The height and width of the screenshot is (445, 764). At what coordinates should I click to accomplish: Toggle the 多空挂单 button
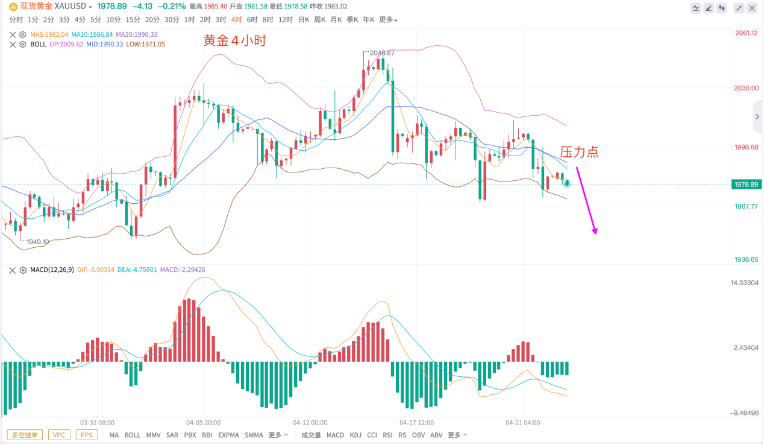pos(25,435)
